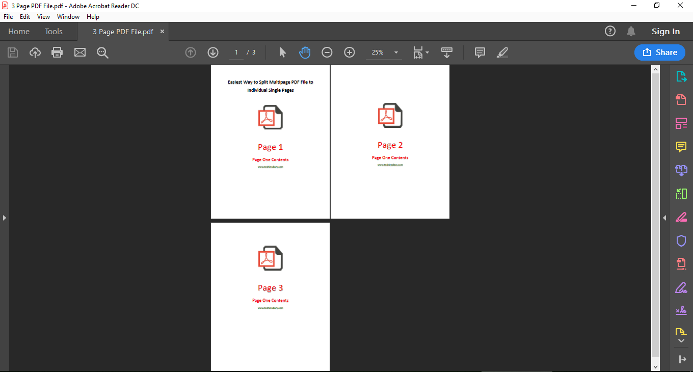Open Organize Pages tool in sidebar
The image size is (693, 372).
click(681, 194)
